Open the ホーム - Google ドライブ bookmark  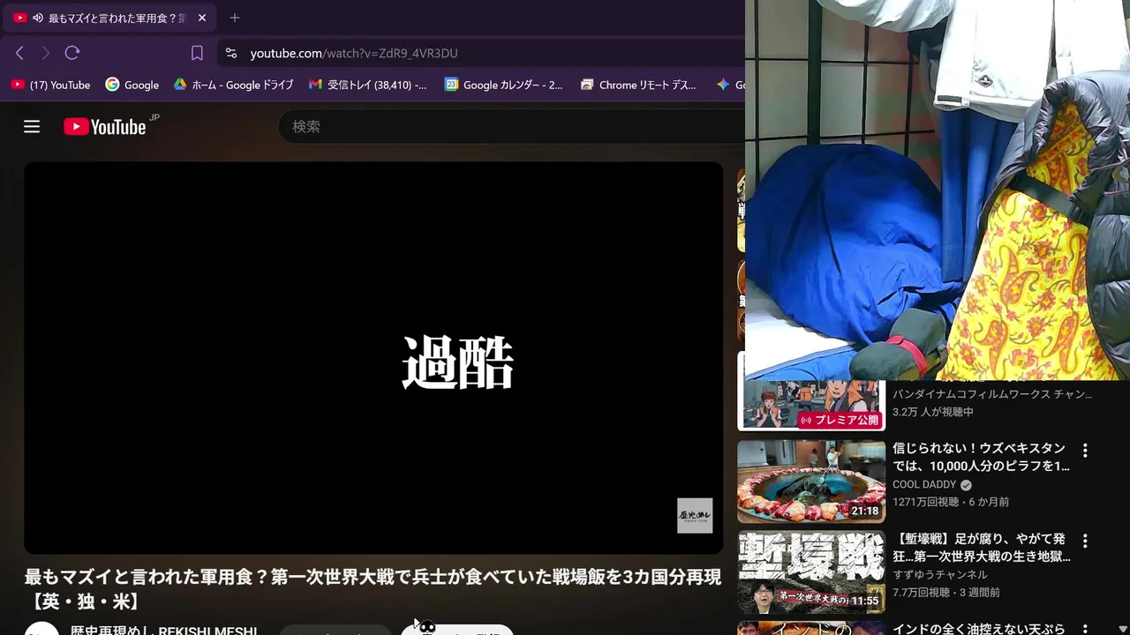pyautogui.click(x=233, y=85)
